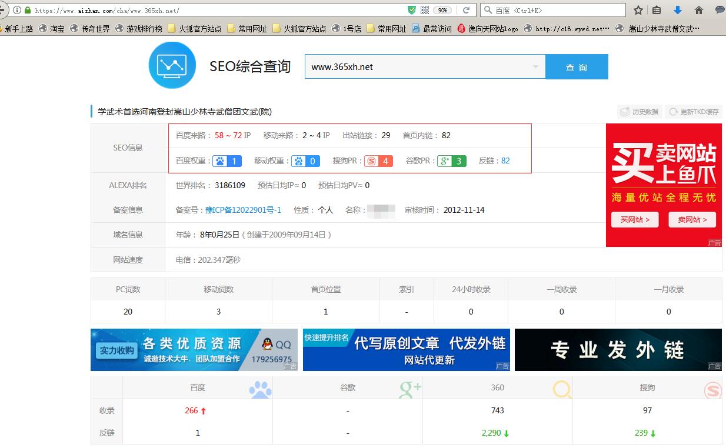This screenshot has height=448, width=726.
Task: Open the query box history dropdown arrow
Action: click(x=535, y=66)
